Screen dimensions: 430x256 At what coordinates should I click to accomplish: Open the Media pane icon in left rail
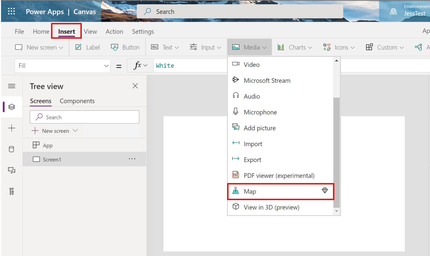[x=11, y=170]
